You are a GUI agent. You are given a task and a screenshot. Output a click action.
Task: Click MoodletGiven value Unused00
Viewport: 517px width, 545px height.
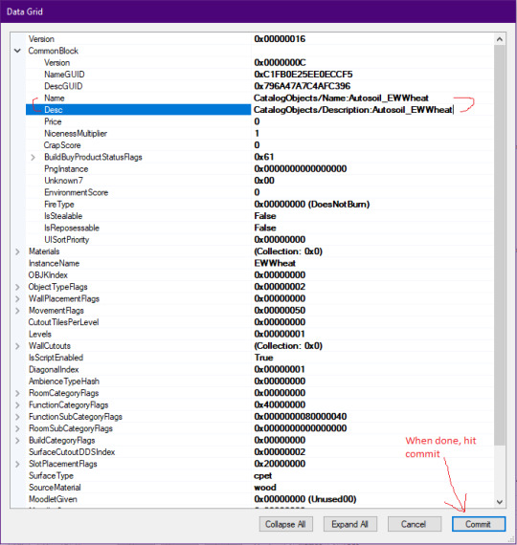[x=305, y=499]
